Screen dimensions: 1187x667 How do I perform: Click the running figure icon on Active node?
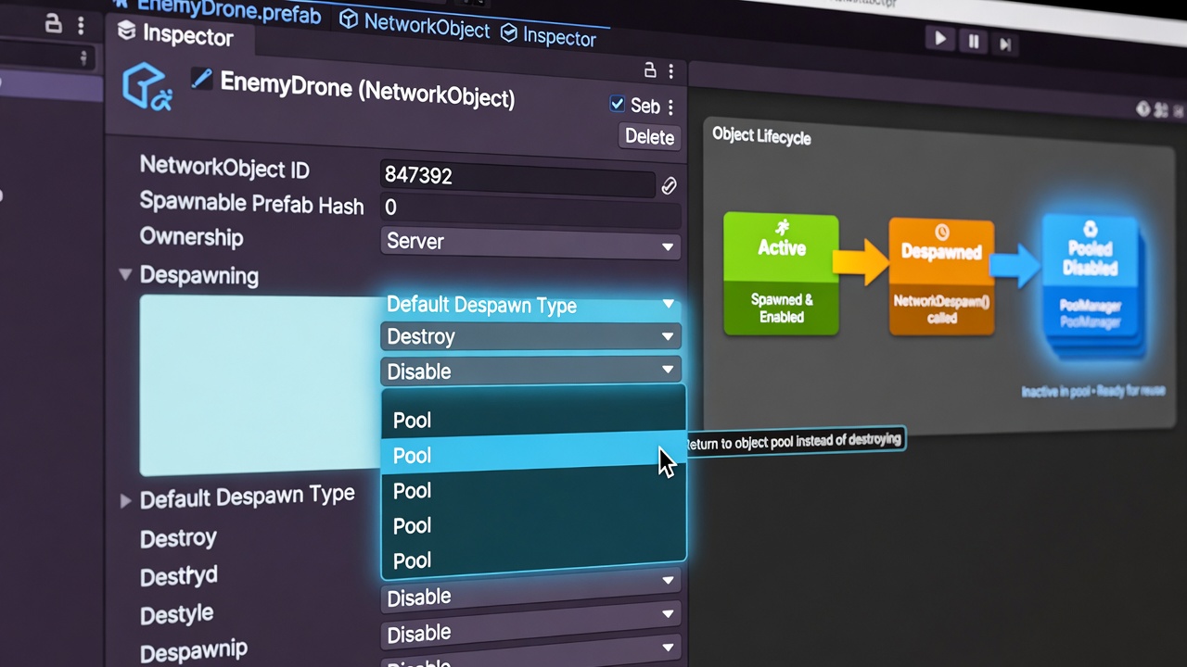click(x=782, y=227)
